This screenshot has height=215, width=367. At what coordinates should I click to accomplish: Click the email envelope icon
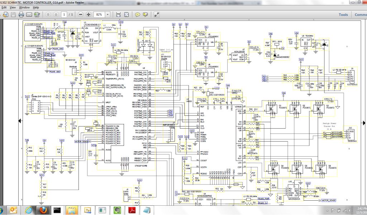29,15
